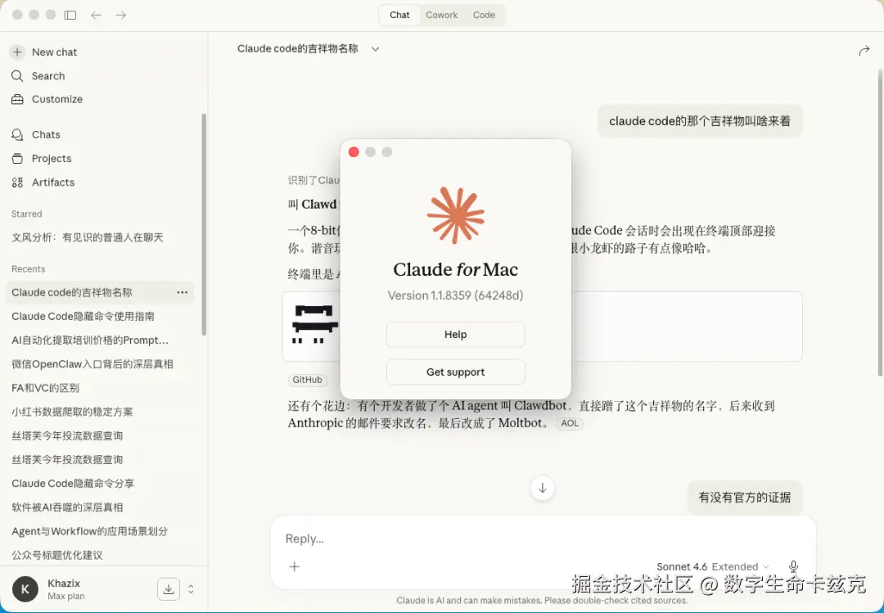Open recent chat 微信OpenClaw入口背后的深层真相
The height and width of the screenshot is (613, 884).
(x=92, y=364)
